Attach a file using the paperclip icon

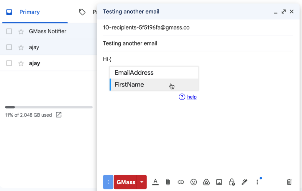(x=168, y=182)
